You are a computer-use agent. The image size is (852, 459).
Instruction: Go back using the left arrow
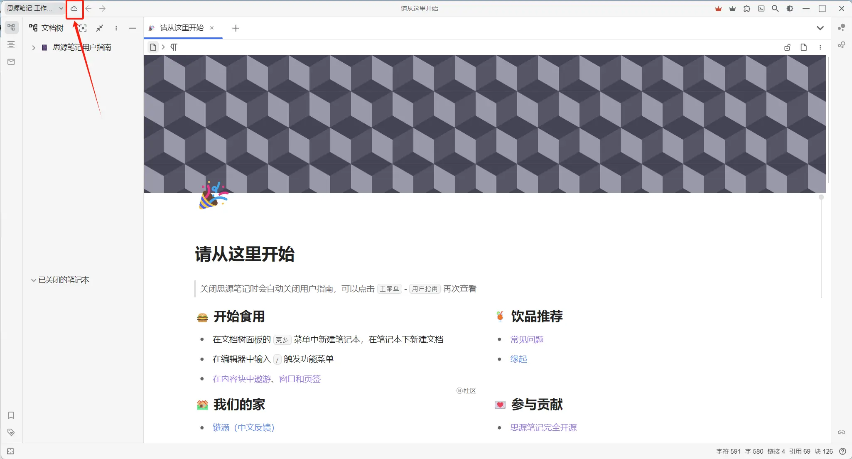click(88, 8)
